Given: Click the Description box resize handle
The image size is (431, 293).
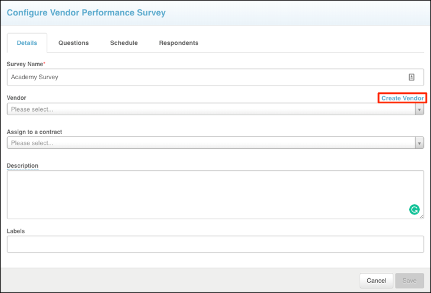Looking at the screenshot, I should [421, 216].
